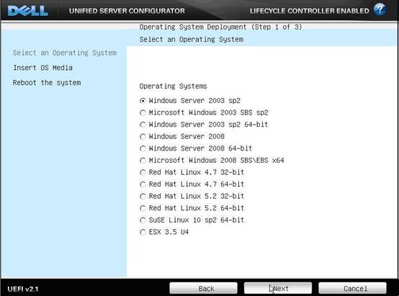Image resolution: width=399 pixels, height=296 pixels.
Task: Go Back to the previous step
Action: (204, 288)
